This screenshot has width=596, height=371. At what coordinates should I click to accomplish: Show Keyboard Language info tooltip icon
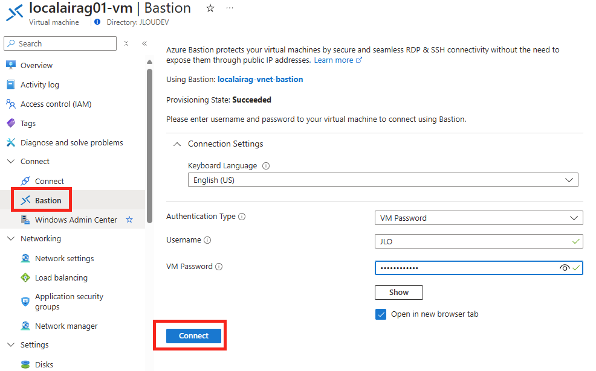tap(266, 166)
